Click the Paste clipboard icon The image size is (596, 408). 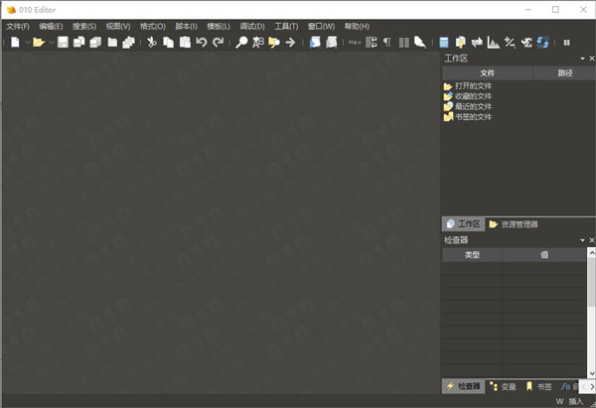pyautogui.click(x=185, y=42)
